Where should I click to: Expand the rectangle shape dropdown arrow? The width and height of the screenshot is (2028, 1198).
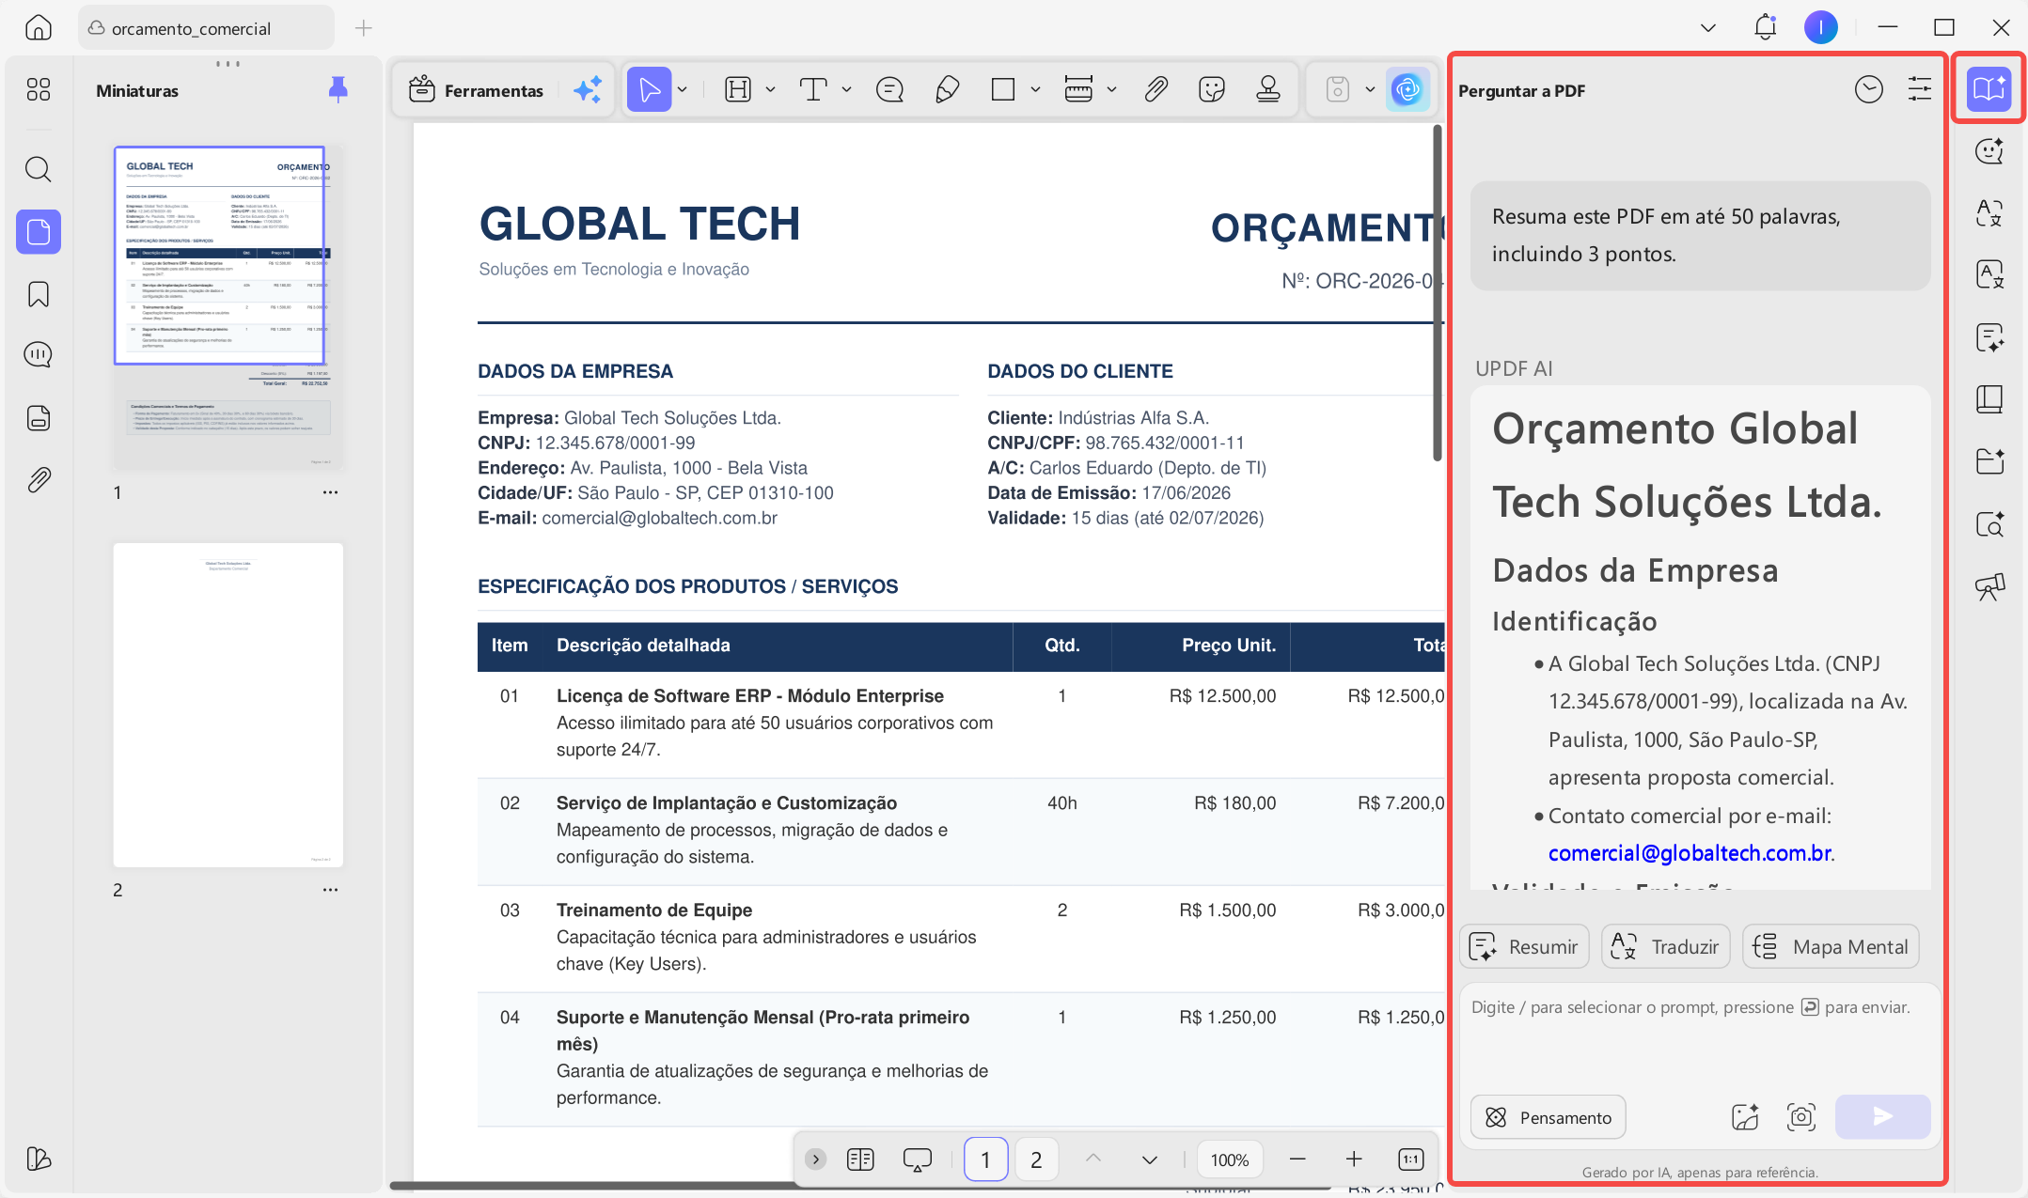click(x=1035, y=90)
